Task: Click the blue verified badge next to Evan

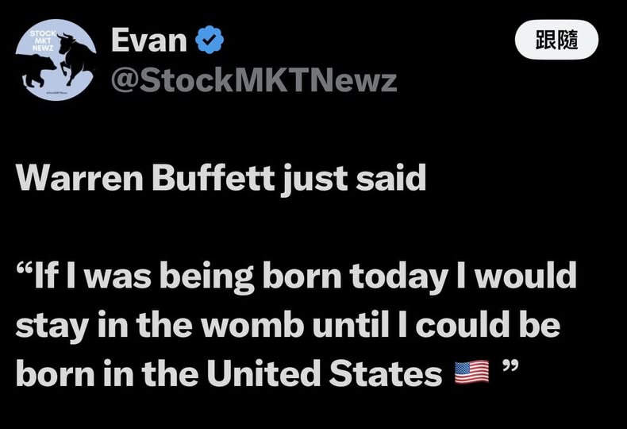Action: click(210, 41)
